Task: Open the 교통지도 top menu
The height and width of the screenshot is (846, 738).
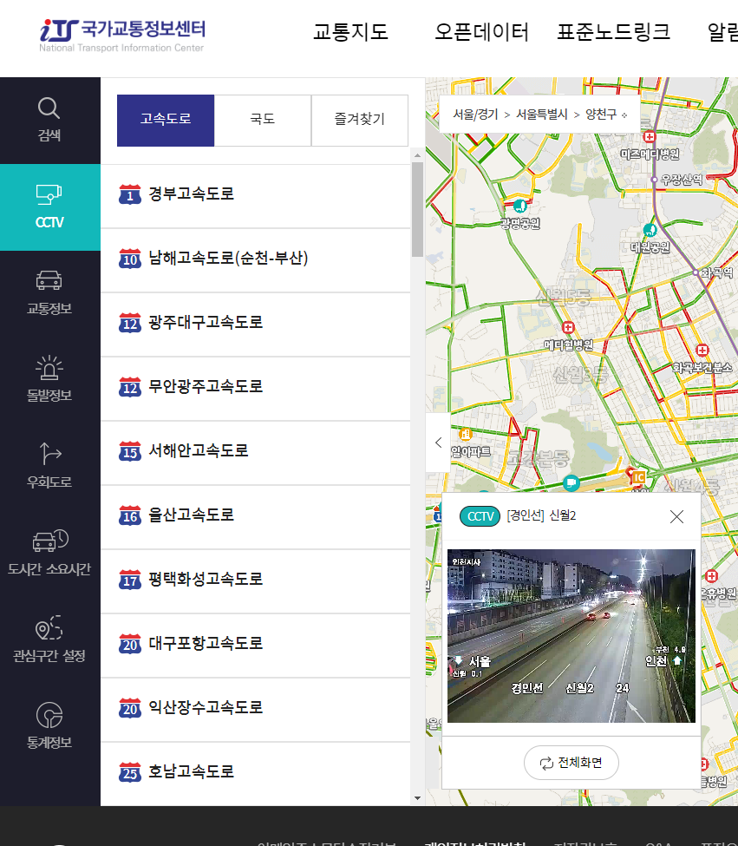Action: pos(350,32)
